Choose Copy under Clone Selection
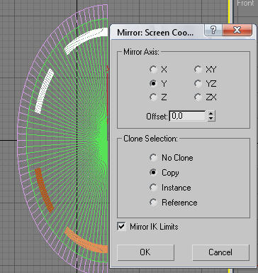Screen dimensions: 258x273 point(153,172)
